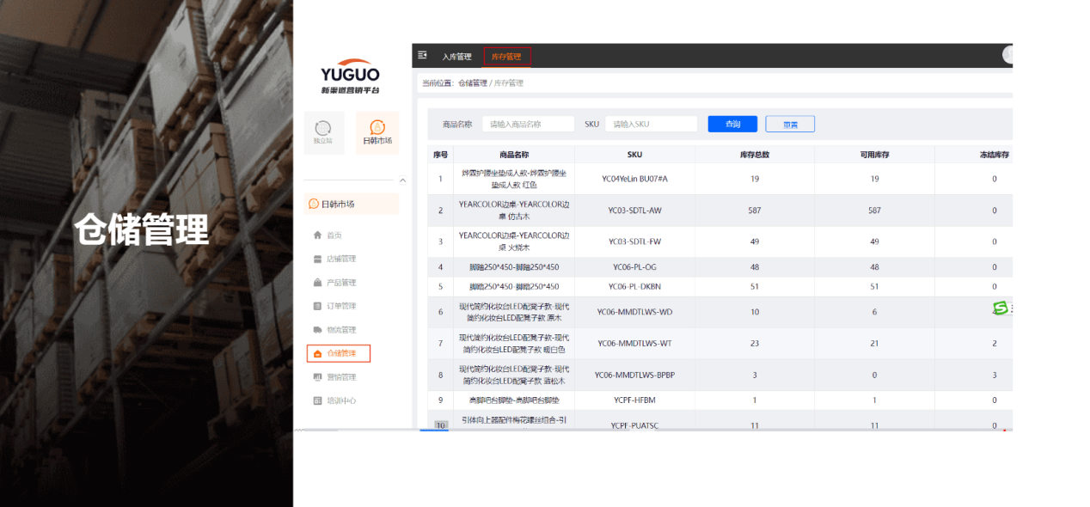Focus the 商品名称 input field

pos(528,124)
